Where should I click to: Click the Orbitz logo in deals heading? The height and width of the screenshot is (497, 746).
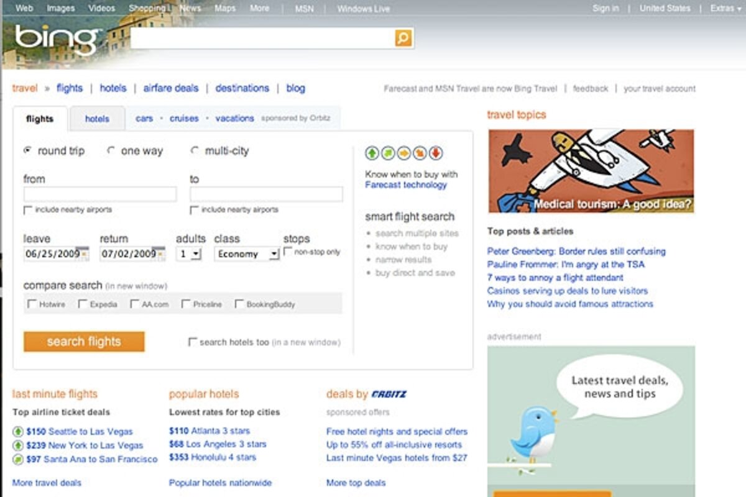(x=389, y=394)
